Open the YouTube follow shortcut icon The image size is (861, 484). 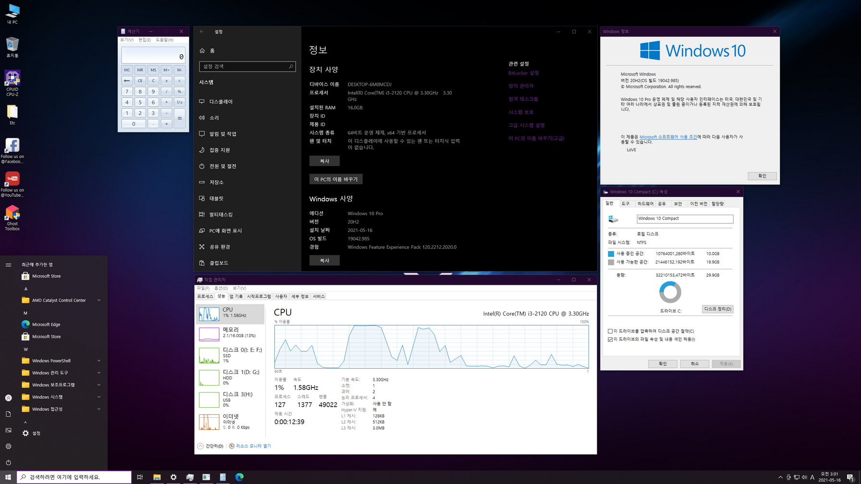coord(12,184)
